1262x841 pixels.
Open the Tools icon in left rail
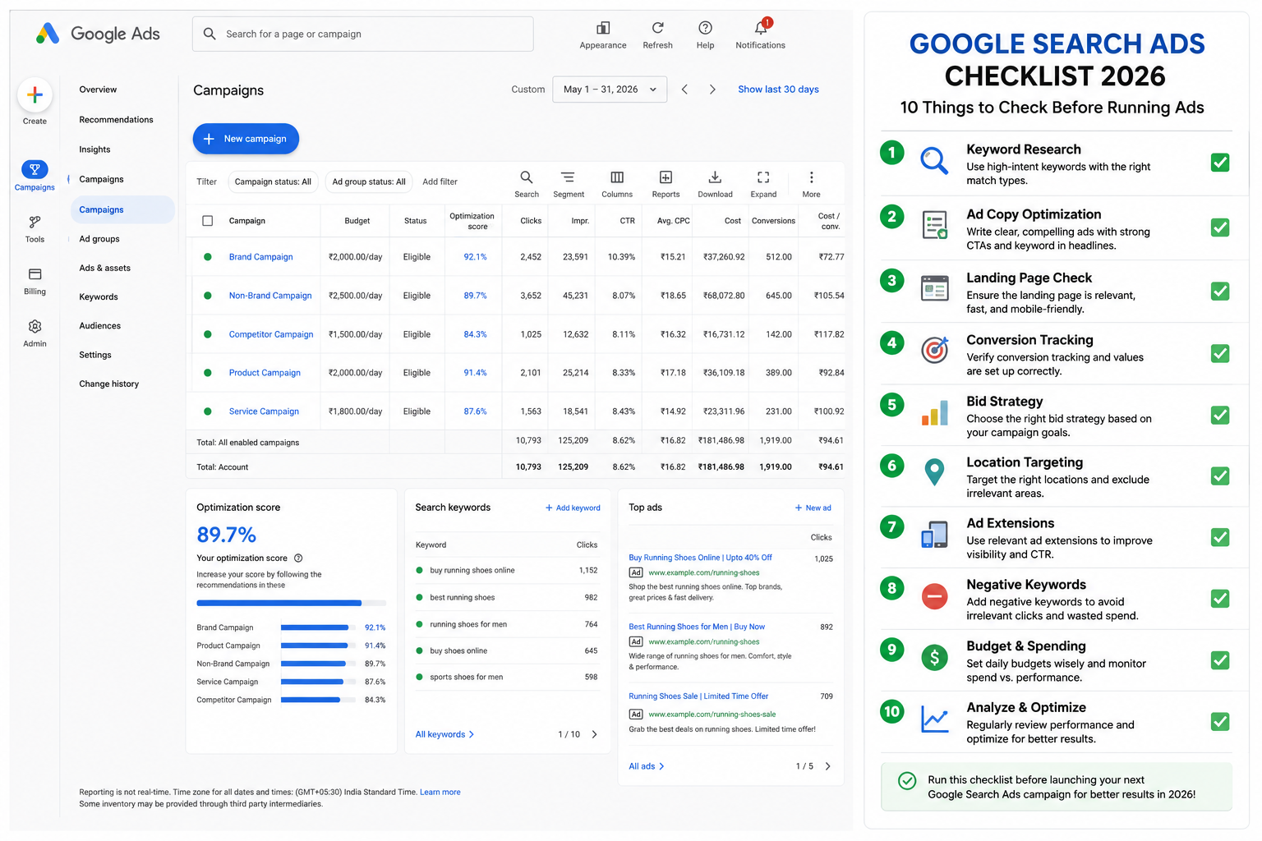tap(35, 222)
